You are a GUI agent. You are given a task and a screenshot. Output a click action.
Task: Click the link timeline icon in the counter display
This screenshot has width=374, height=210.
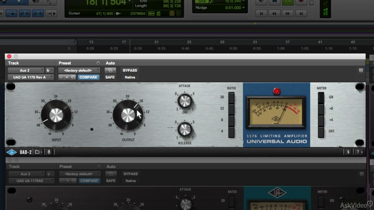pyautogui.click(x=151, y=13)
